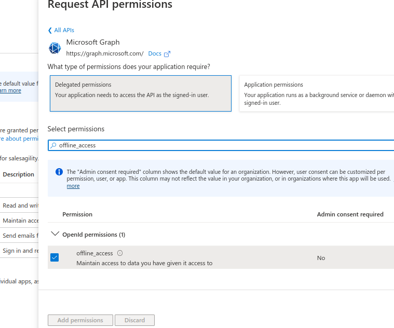Click the blue info icon in the banner
The image size is (394, 328).
59,172
